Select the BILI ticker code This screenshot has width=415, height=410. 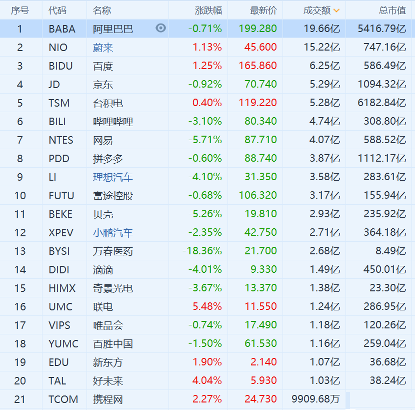click(57, 121)
